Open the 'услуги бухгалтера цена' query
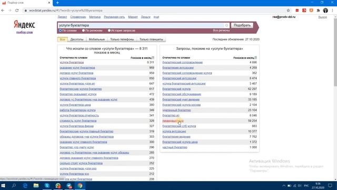This screenshot has width=337, height=190. [x=75, y=105]
